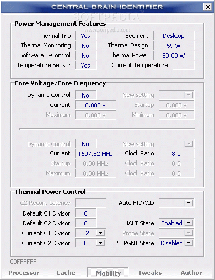Click the Startup 0.00 MHz field
This screenshot has width=215, height=280.
[95, 164]
